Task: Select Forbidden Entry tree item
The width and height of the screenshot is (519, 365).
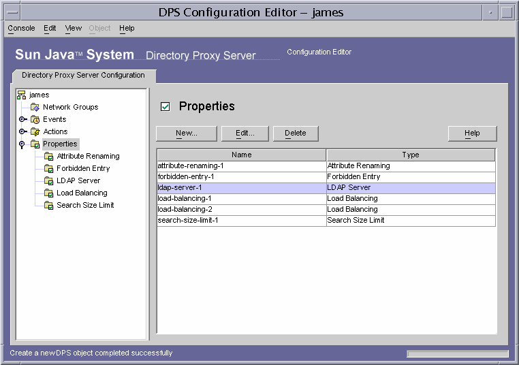Action: [83, 168]
